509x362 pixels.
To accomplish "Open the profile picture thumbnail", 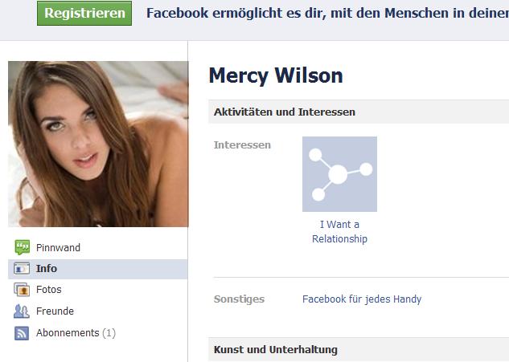I will point(98,144).
